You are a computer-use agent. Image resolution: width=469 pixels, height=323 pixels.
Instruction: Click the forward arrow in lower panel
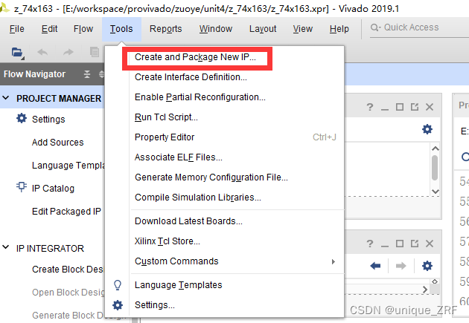pos(401,265)
